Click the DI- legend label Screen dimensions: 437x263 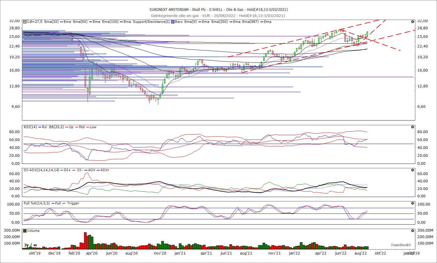(x=80, y=170)
